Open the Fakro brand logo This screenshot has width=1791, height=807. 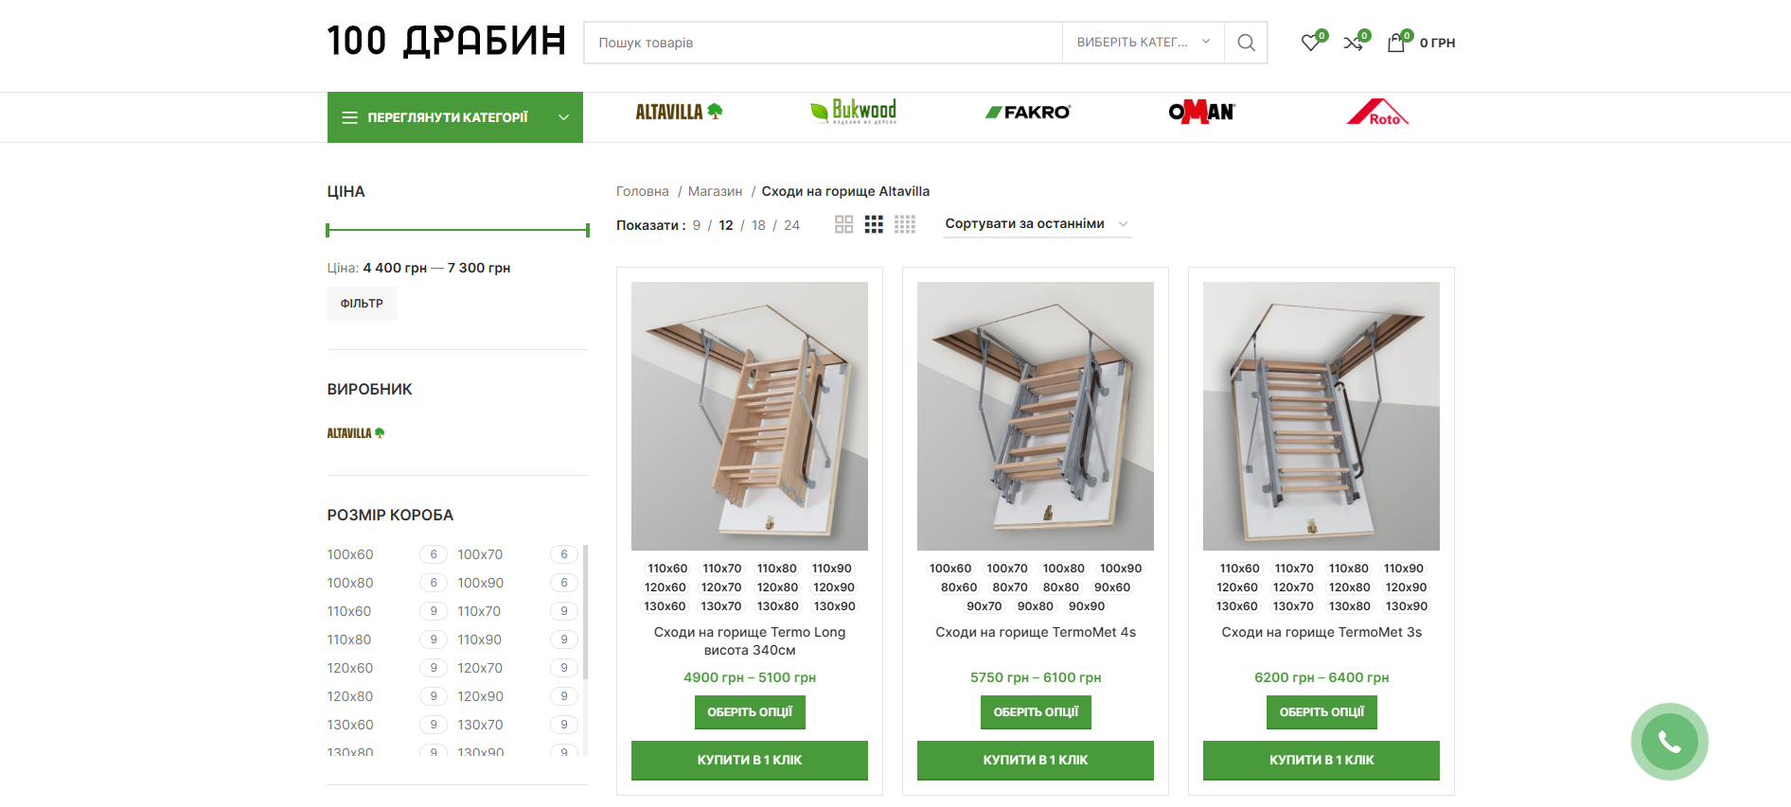pos(1028,113)
